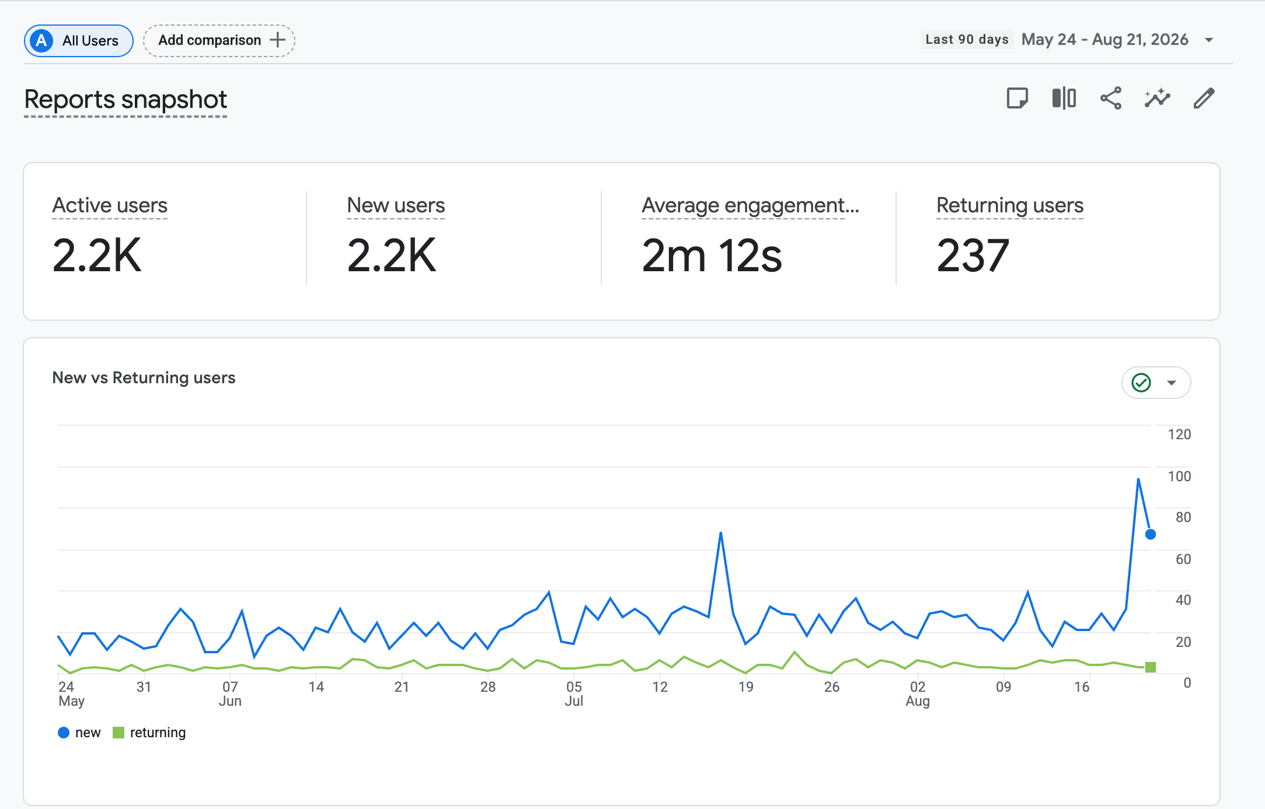
Task: Select the New users metric tab
Action: click(x=396, y=205)
